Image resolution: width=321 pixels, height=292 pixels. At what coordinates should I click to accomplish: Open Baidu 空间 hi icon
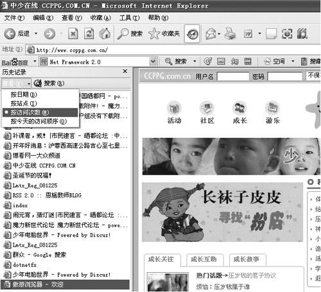coord(268,62)
